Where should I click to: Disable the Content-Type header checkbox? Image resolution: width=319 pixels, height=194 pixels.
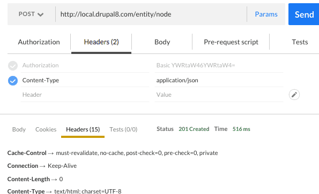pos(13,81)
